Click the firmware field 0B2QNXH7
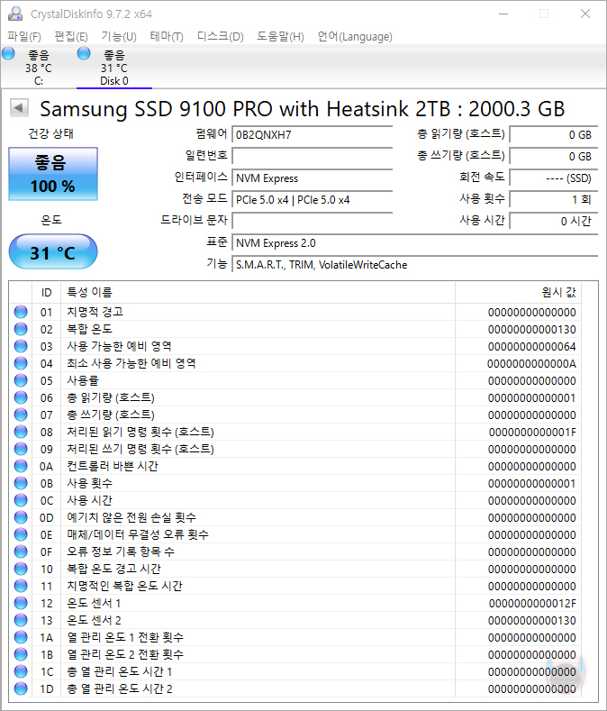The image size is (607, 711). [313, 134]
